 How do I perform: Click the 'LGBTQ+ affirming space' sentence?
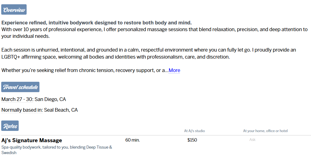tap(116, 57)
